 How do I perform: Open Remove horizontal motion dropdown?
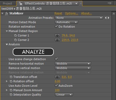coord(73,64)
